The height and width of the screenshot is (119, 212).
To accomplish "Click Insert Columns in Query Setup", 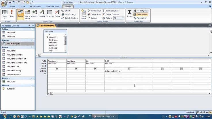I will pos(110,11).
